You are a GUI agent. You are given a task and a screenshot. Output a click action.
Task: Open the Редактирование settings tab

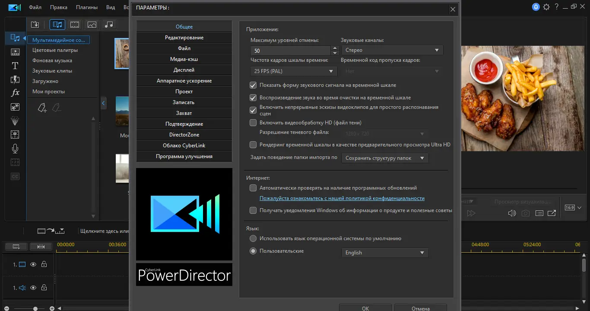click(x=184, y=38)
